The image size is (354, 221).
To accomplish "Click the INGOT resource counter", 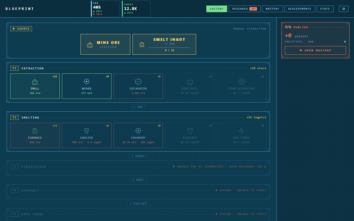I will (136, 9).
